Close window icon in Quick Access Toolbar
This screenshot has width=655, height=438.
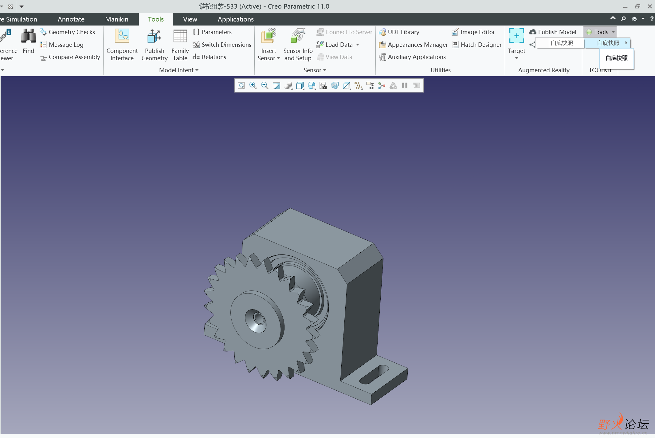pos(10,6)
